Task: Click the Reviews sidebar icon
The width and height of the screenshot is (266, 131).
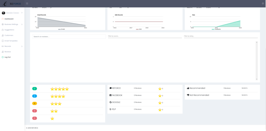Action: click(x=3, y=52)
